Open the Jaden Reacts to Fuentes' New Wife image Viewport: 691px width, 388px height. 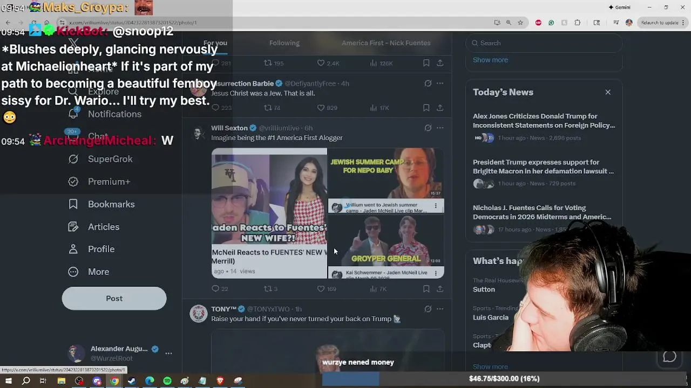pyautogui.click(x=269, y=213)
